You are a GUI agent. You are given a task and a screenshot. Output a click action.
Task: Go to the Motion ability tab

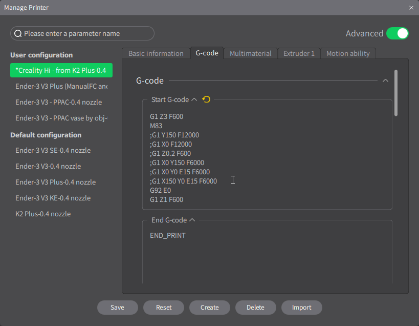pyautogui.click(x=348, y=53)
